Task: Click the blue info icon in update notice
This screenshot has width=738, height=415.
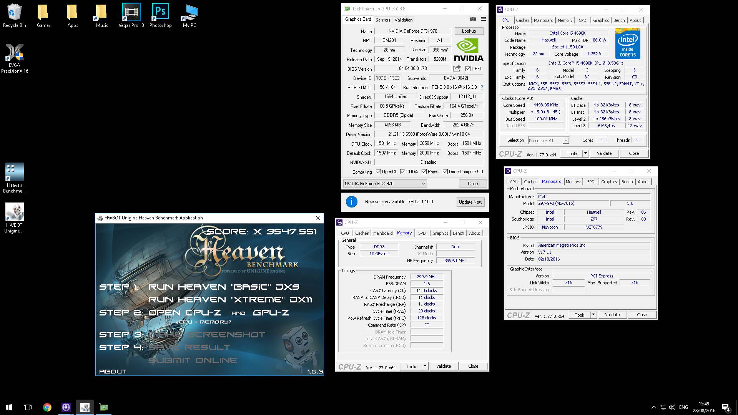Action: click(x=351, y=202)
